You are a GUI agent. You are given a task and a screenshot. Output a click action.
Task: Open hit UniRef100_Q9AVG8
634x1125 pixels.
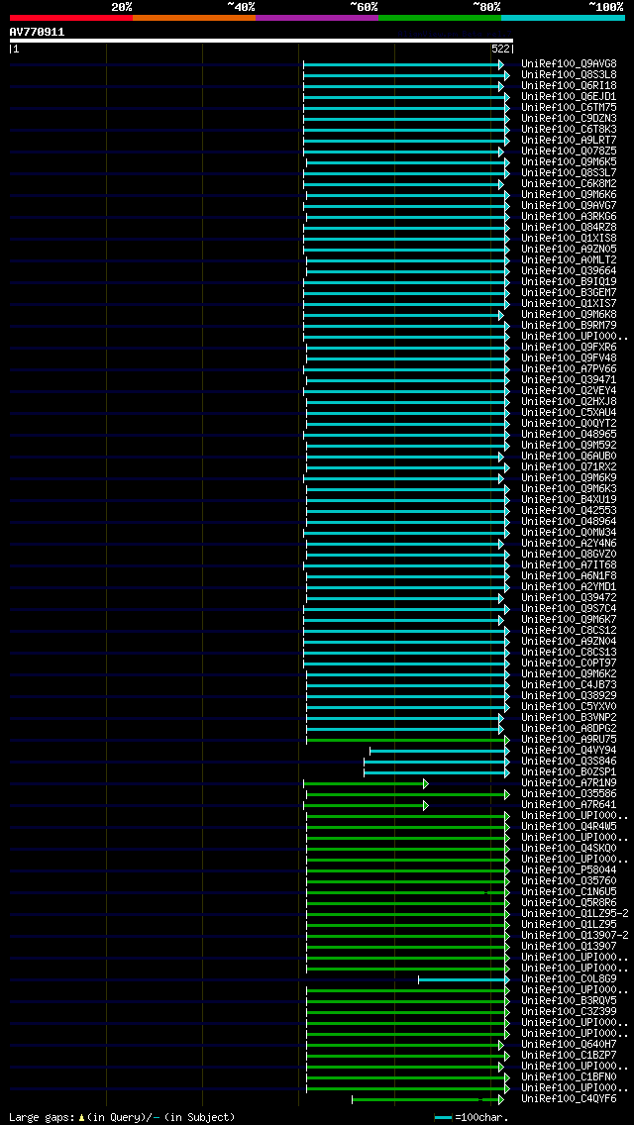coord(569,63)
